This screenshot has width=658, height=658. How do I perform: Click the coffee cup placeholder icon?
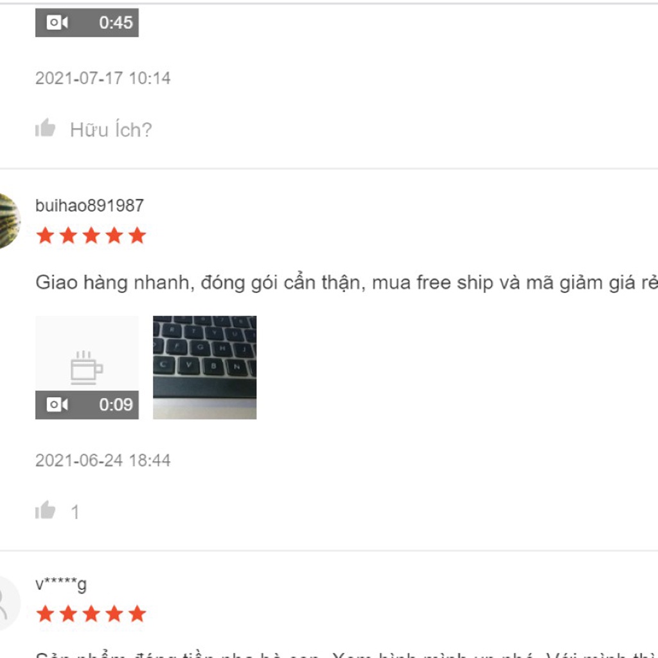[x=87, y=368]
